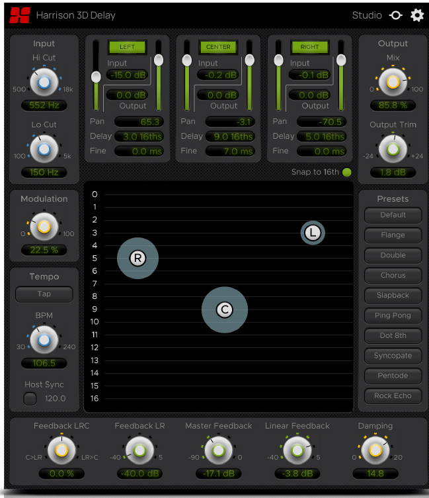Open settings with the gear icon

click(x=417, y=15)
